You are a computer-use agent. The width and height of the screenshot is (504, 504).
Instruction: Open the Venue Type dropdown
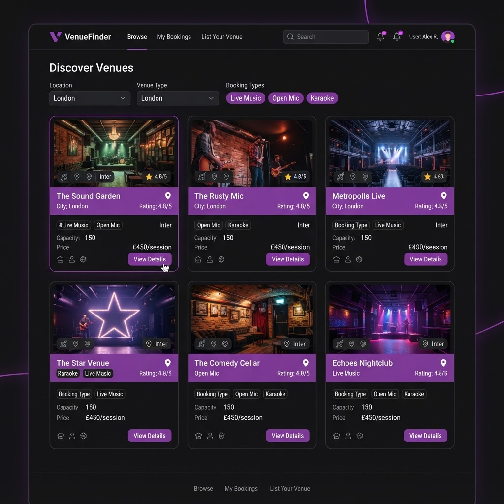[x=178, y=98]
